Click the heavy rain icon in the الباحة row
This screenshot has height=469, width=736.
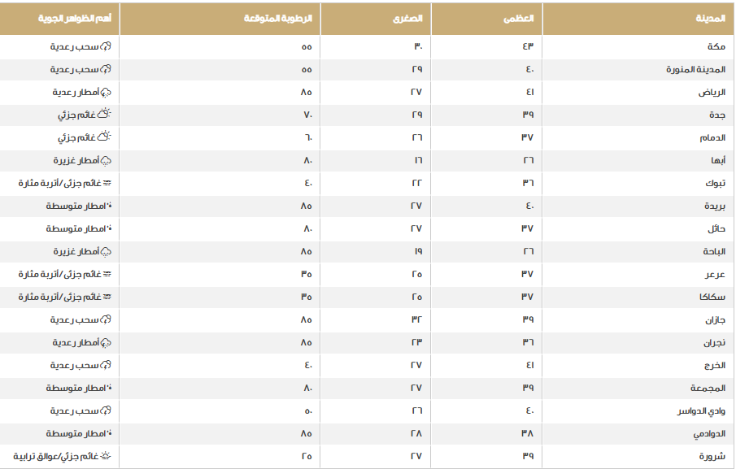coord(106,252)
